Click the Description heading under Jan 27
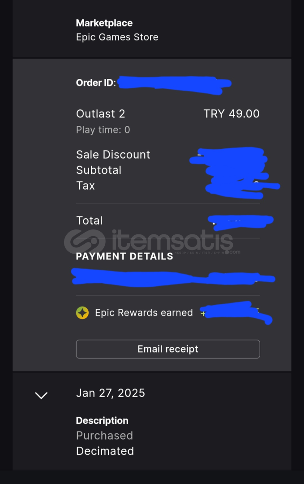Image resolution: width=304 pixels, height=484 pixels. (102, 420)
